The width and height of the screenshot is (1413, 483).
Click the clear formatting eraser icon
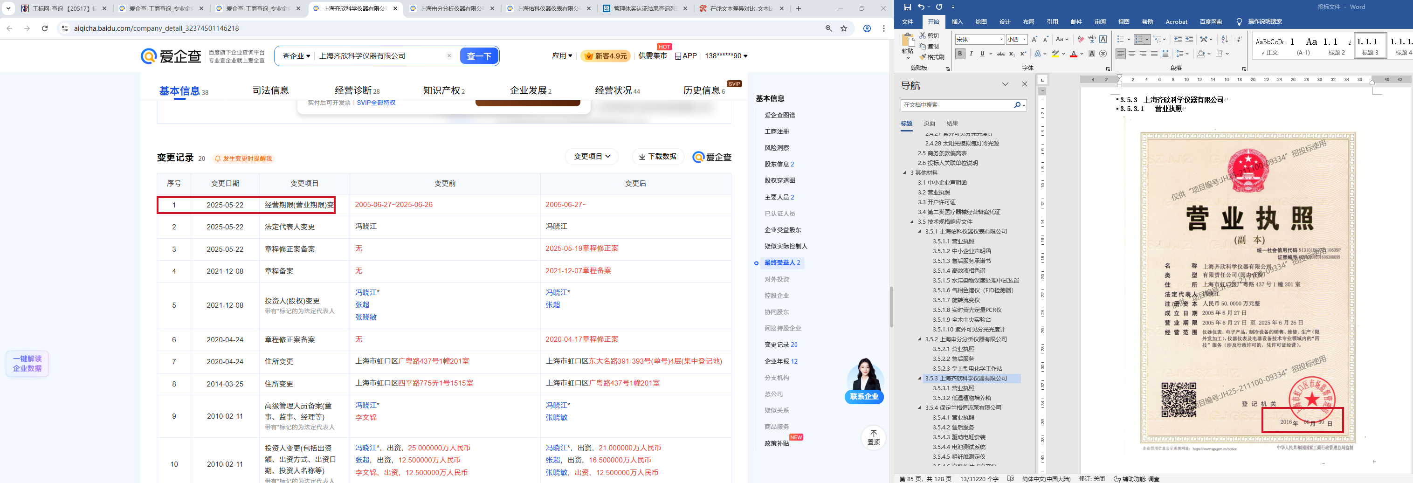pos(1080,40)
